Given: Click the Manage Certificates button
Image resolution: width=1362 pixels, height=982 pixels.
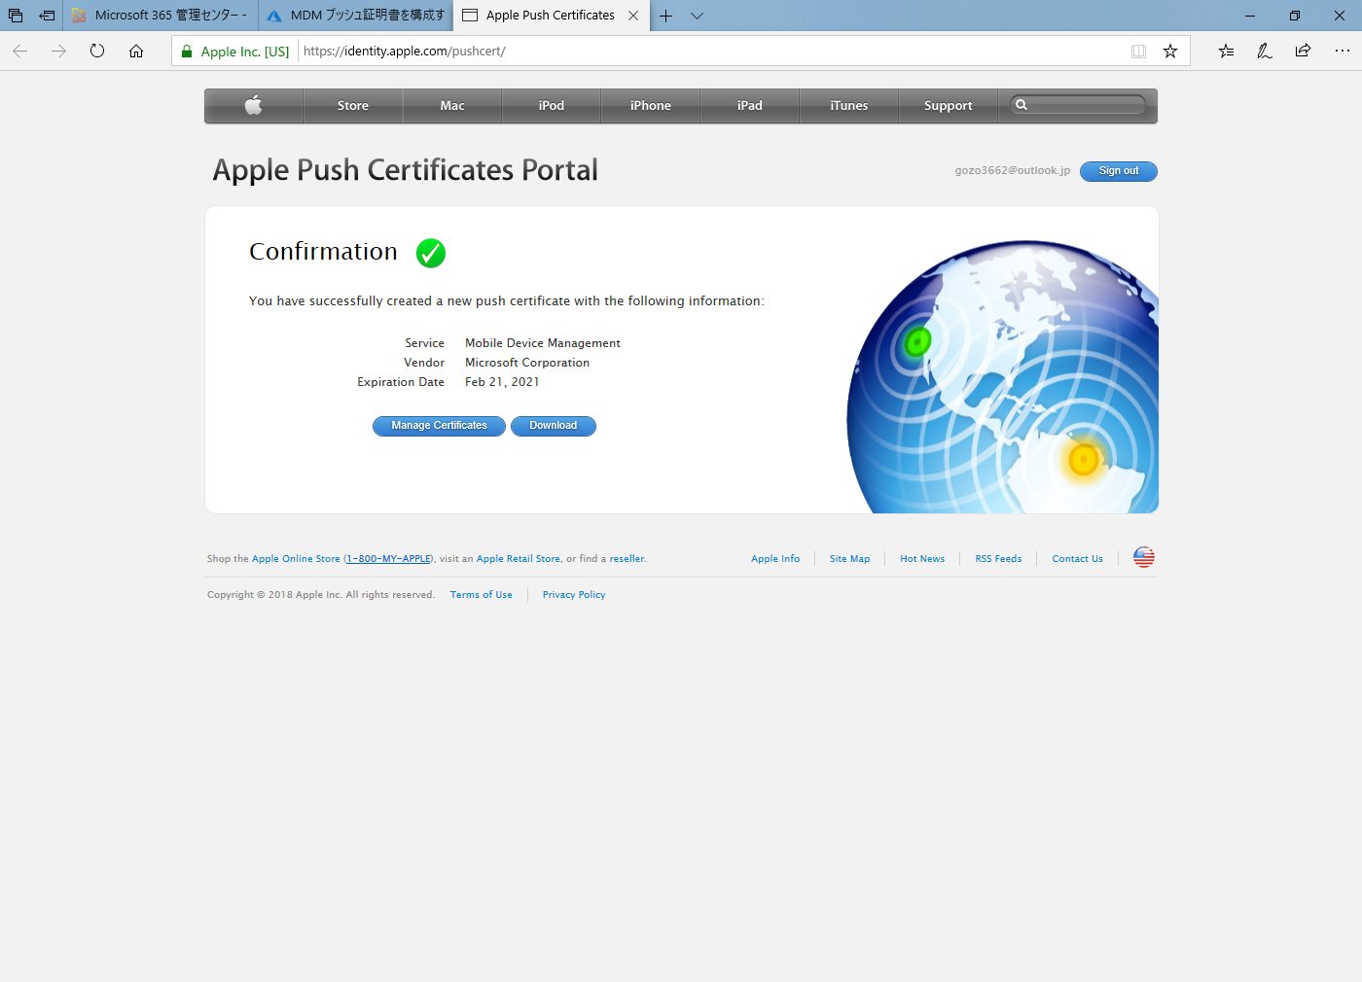Looking at the screenshot, I should tap(439, 426).
